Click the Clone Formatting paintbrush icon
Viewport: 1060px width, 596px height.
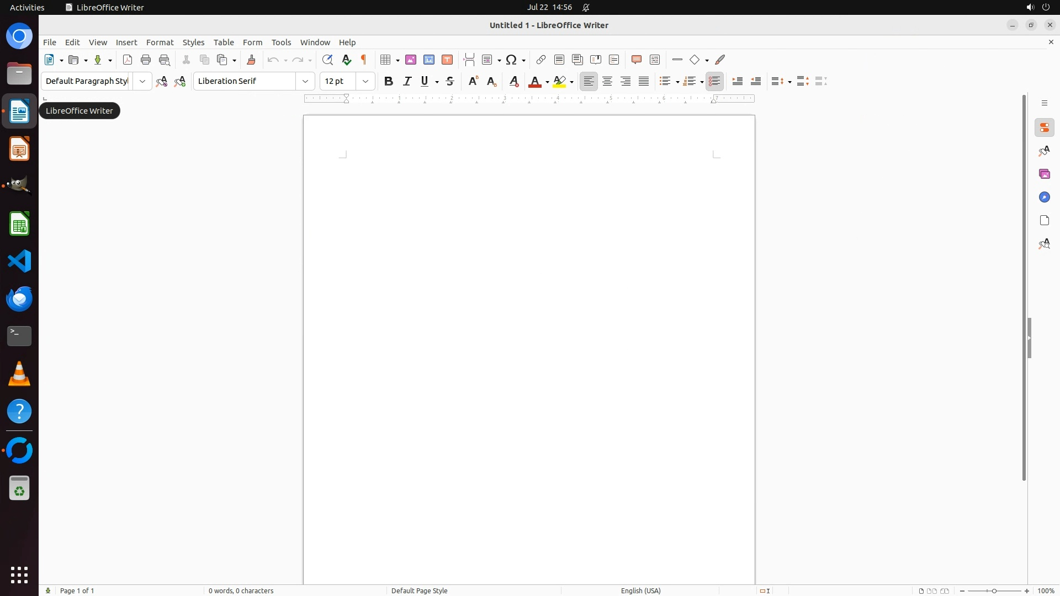(251, 60)
